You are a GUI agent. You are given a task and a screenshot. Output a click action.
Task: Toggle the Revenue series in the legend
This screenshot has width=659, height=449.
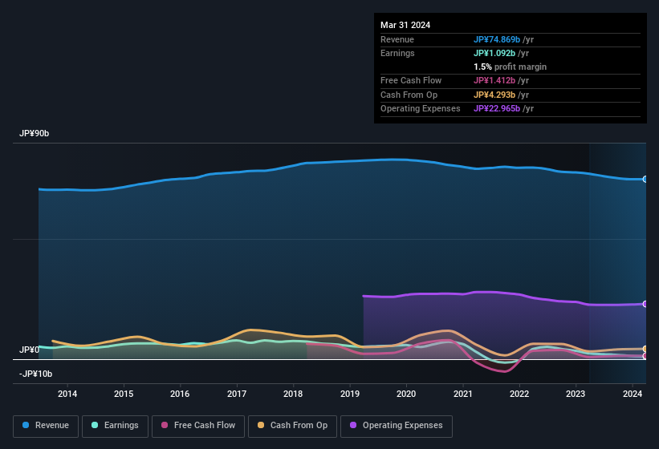[46, 426]
